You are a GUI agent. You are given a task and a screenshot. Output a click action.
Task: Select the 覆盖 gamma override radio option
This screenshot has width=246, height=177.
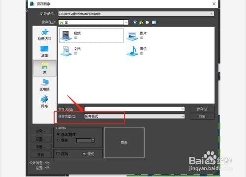(58, 140)
